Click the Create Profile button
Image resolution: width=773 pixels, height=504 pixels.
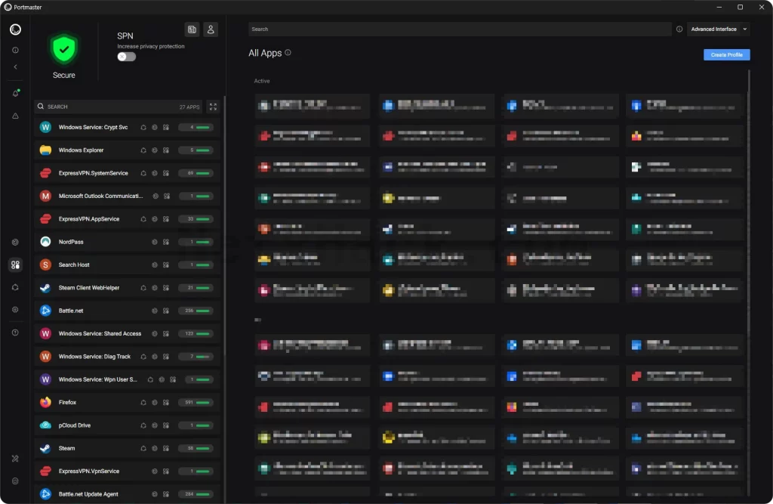(726, 55)
